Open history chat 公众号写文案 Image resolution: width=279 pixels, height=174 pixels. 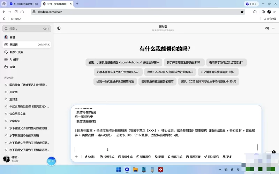click(27, 114)
